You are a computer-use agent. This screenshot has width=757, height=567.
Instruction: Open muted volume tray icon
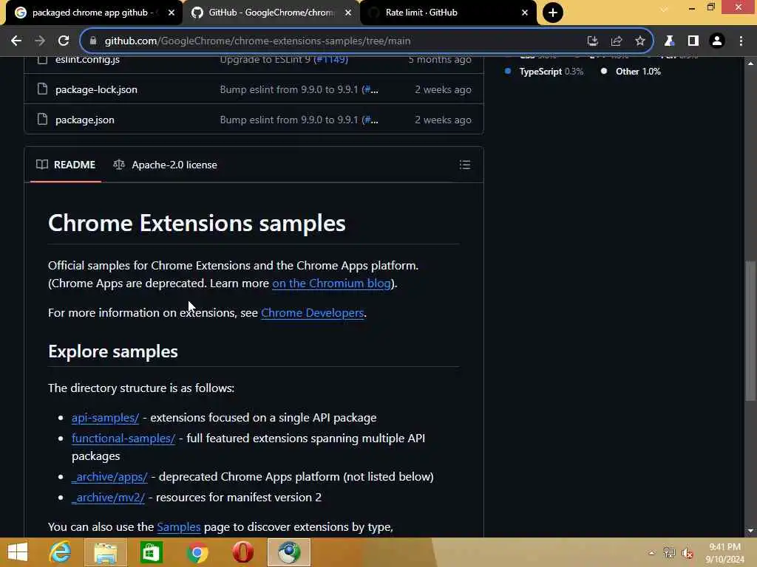point(688,553)
